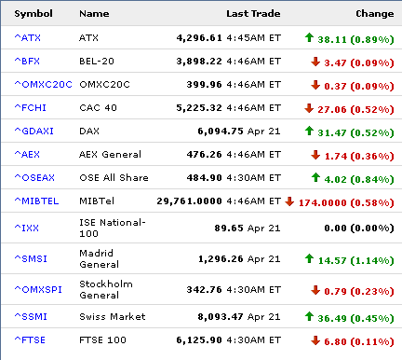Click the Last Trade column header
Image resolution: width=402 pixels, height=360 pixels.
click(x=253, y=14)
